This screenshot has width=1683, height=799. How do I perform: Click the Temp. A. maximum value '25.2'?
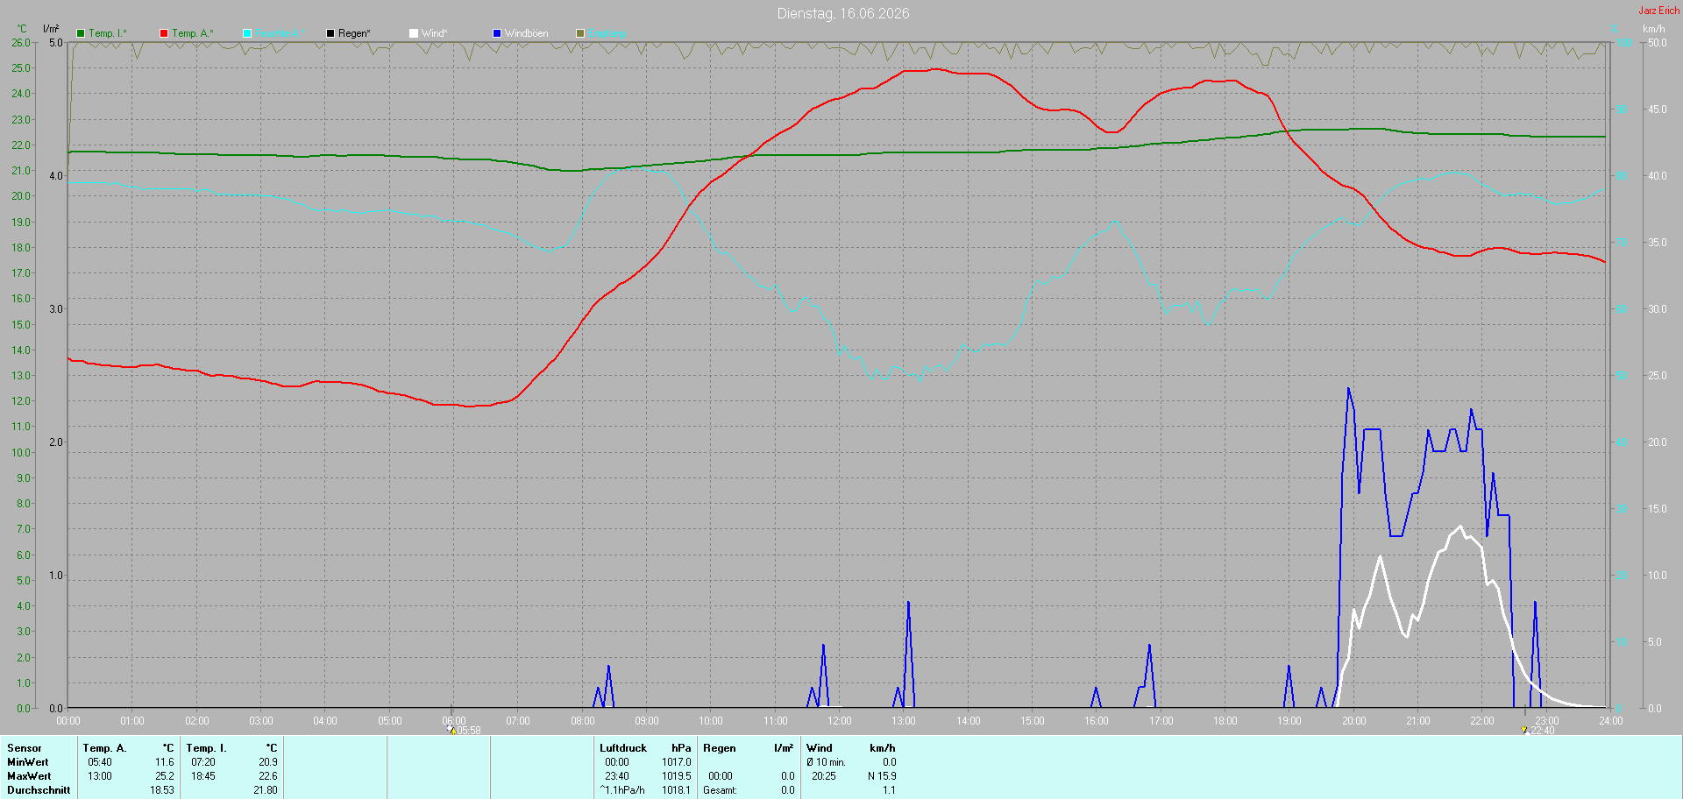tap(165, 776)
